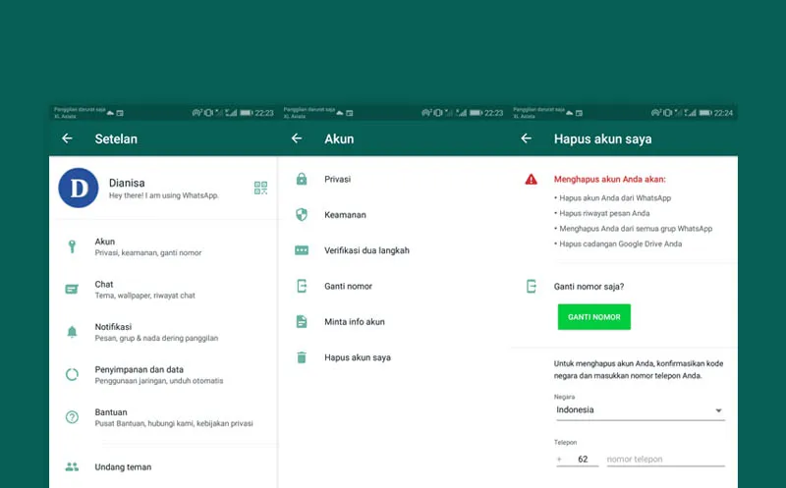Tap the key icon for Akun settings
Image resolution: width=786 pixels, height=488 pixels.
point(72,246)
